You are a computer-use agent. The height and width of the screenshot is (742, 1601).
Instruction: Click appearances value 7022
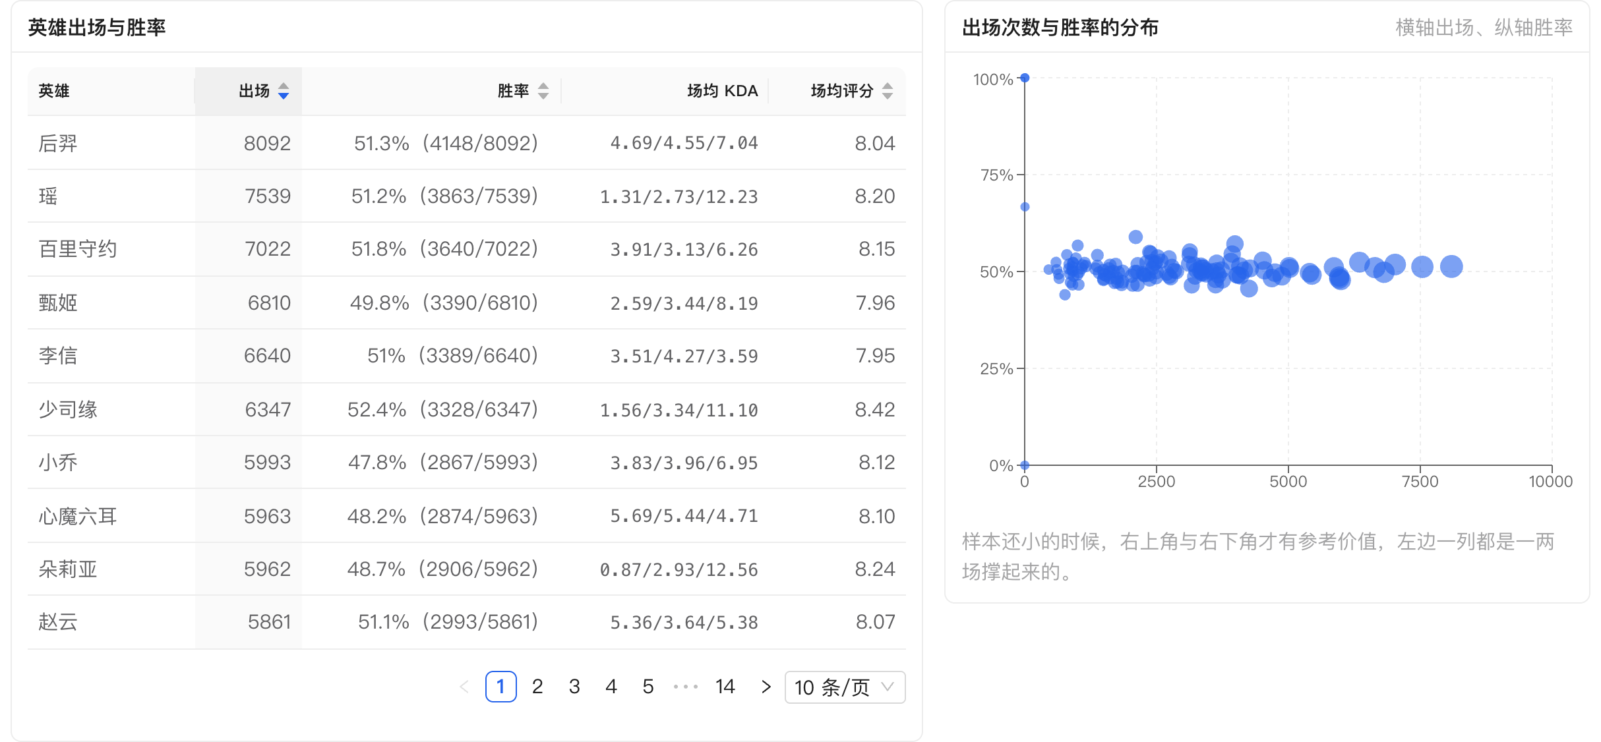point(268,249)
